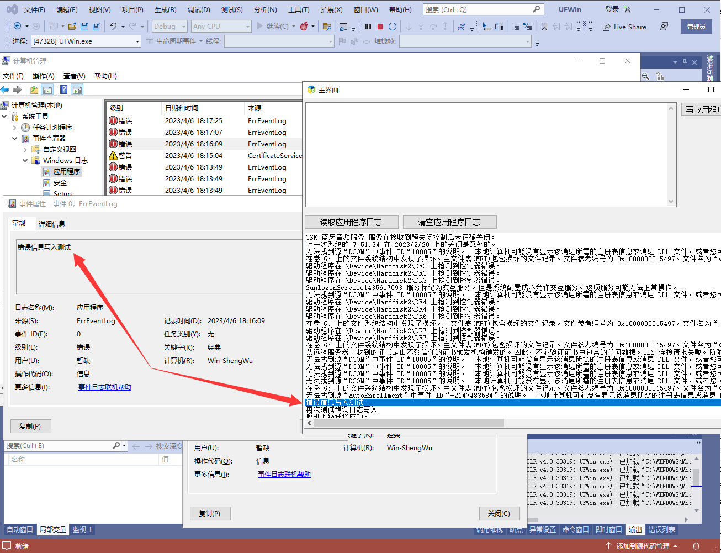721x553 pixels.
Task: Open the process [47328] UFWin.exe dropdown
Action: [x=86, y=41]
